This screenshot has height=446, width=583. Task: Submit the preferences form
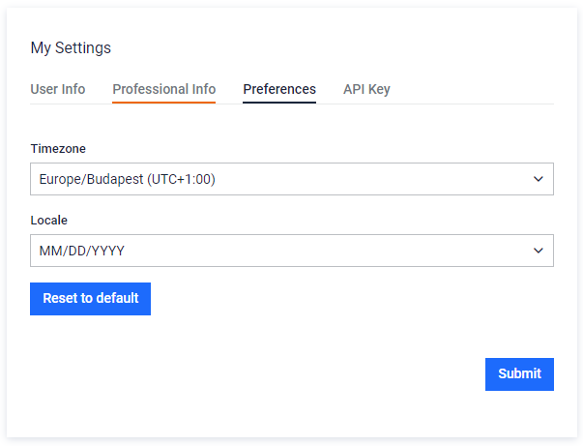(x=519, y=374)
